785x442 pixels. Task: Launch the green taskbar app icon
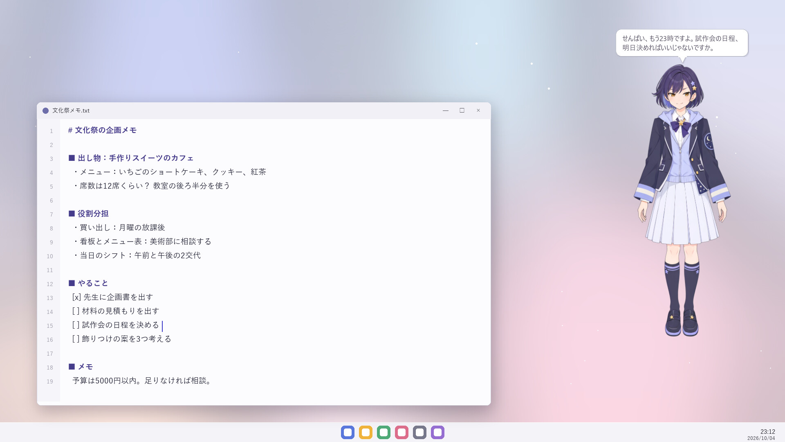point(384,432)
